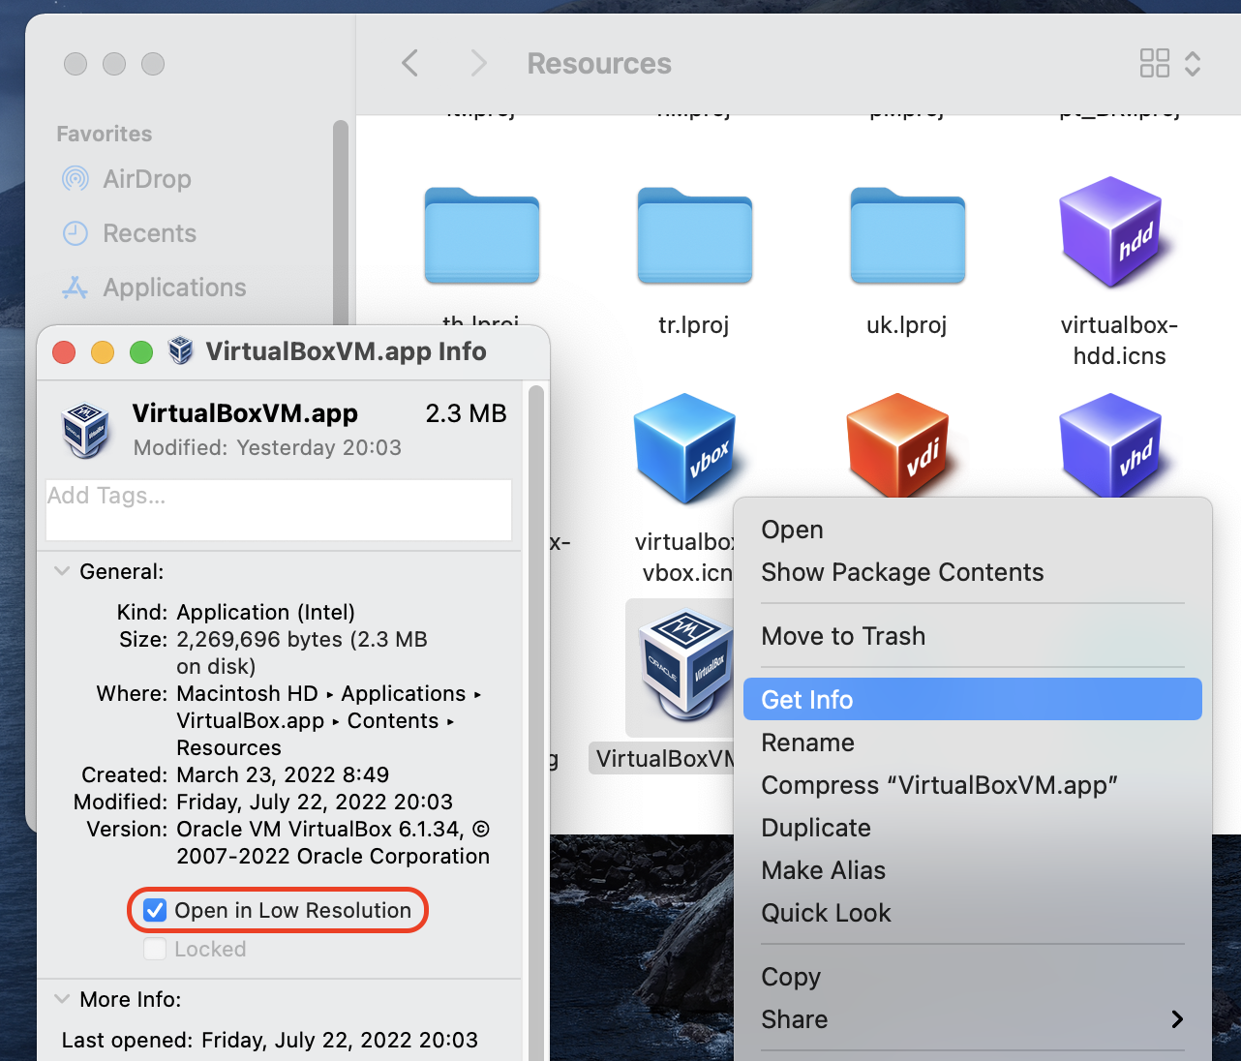Click the Finder forward navigation arrow
This screenshot has height=1061, width=1241.
[478, 64]
